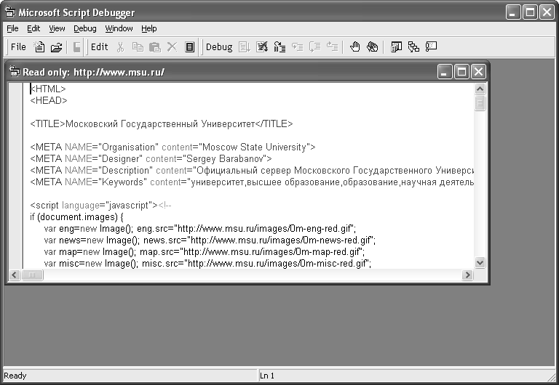Click the Copy icon in Edit toolbar
This screenshot has width=559, height=385.
pos(138,47)
